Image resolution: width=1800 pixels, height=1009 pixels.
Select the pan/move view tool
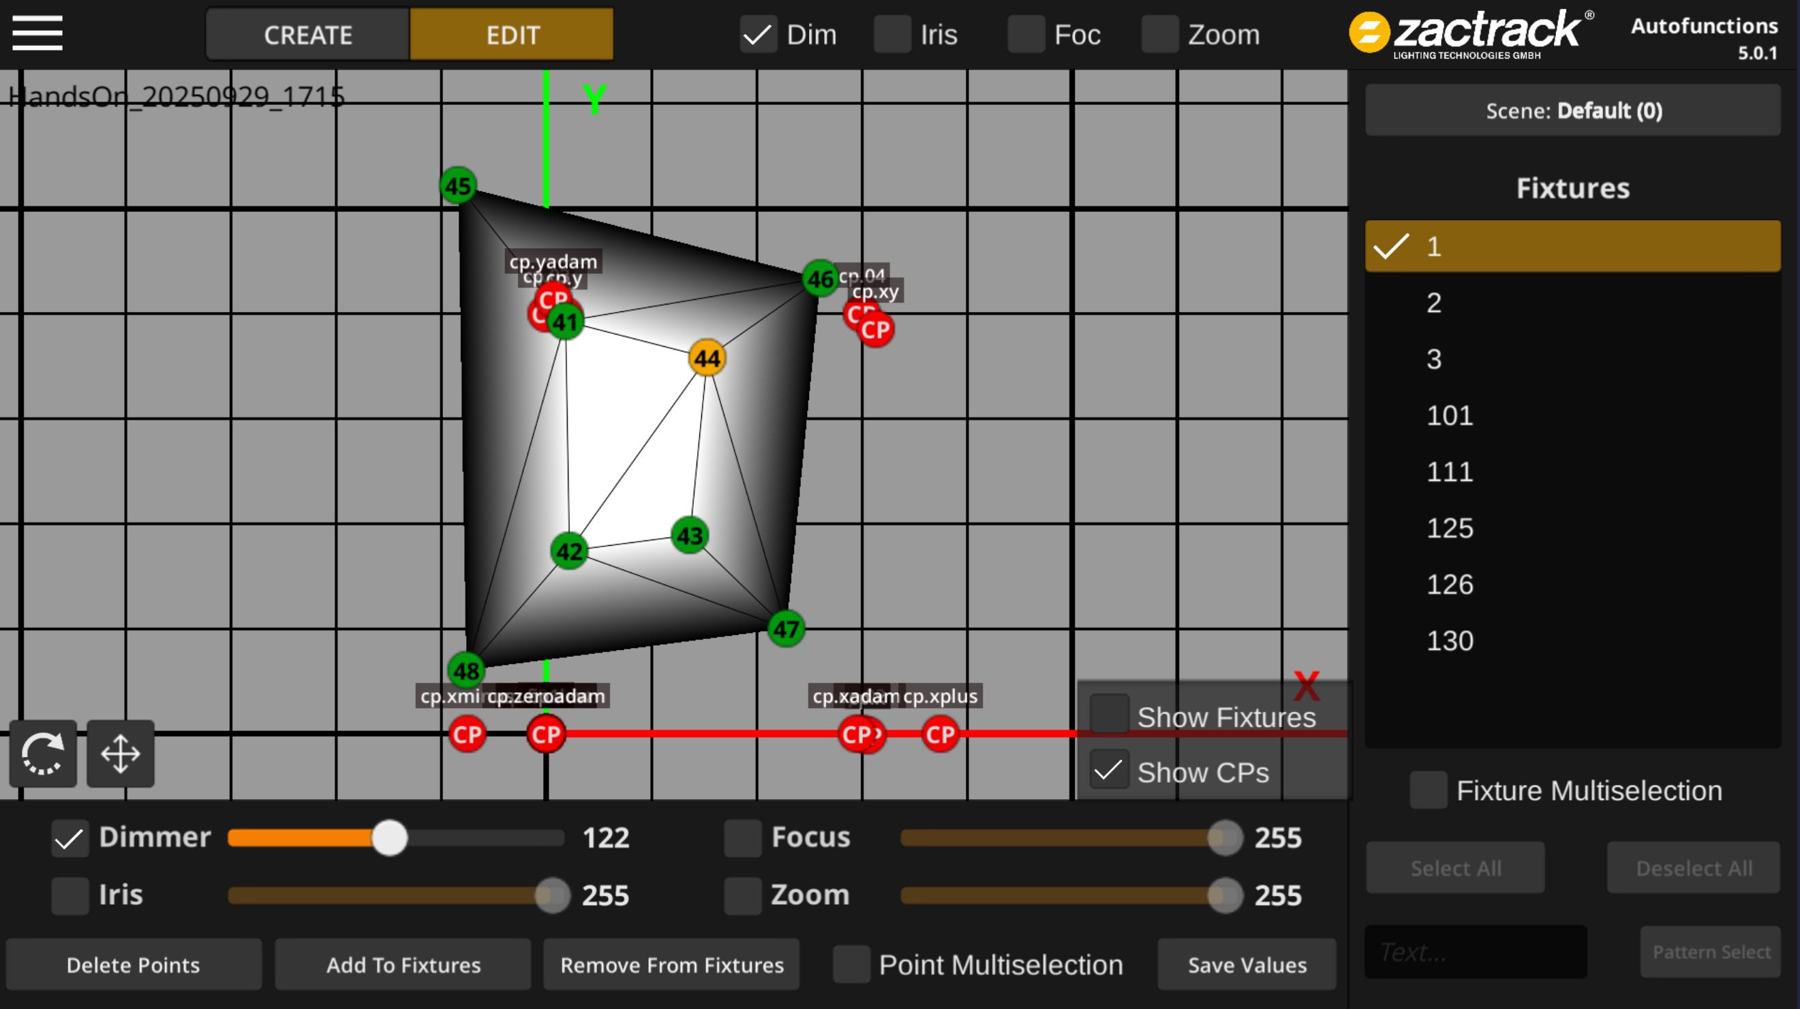point(120,754)
